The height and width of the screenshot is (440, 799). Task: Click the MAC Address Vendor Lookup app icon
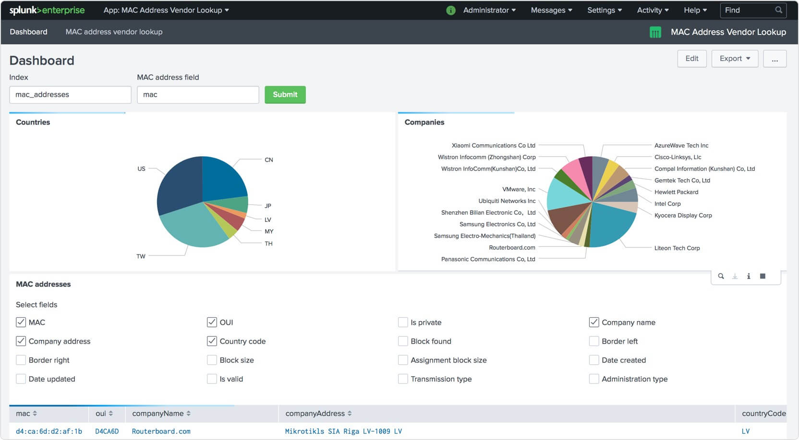coord(655,32)
